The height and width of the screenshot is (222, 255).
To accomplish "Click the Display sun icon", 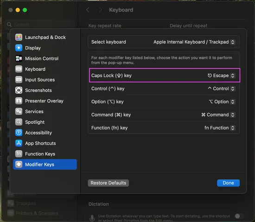I will [x=19, y=48].
